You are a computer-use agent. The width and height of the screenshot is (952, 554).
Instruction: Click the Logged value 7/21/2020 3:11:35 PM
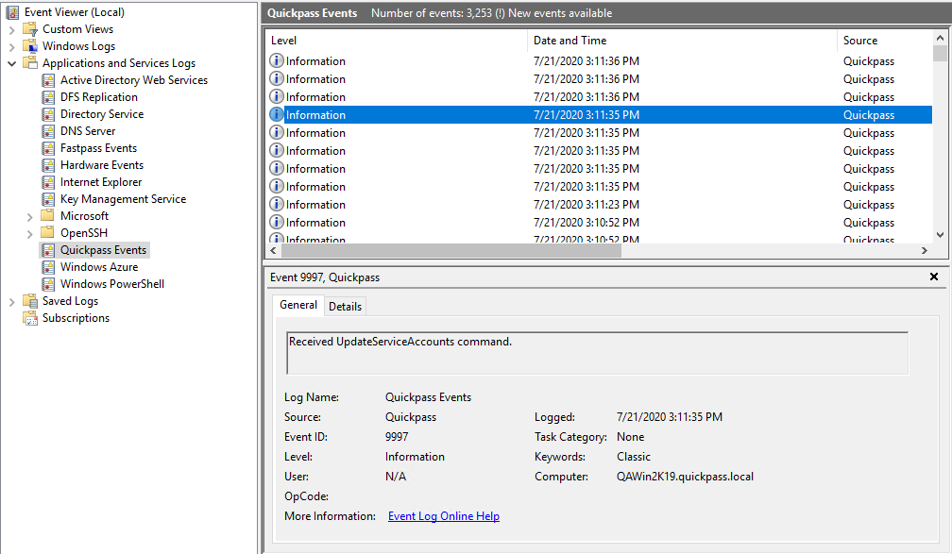669,417
